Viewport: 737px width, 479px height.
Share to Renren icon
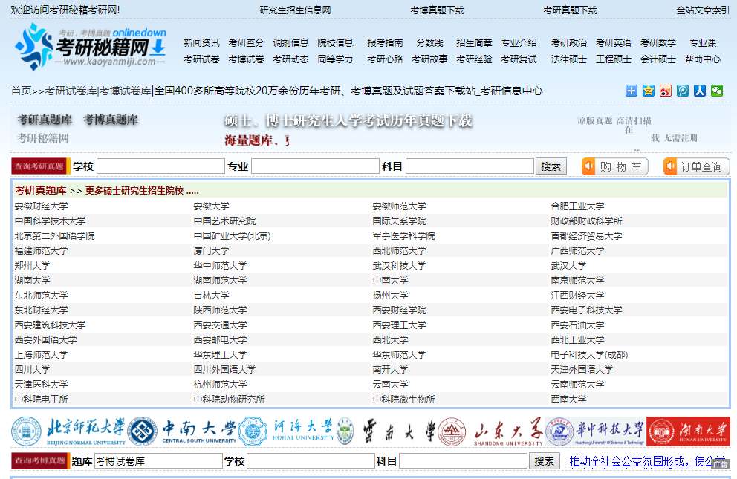click(699, 91)
